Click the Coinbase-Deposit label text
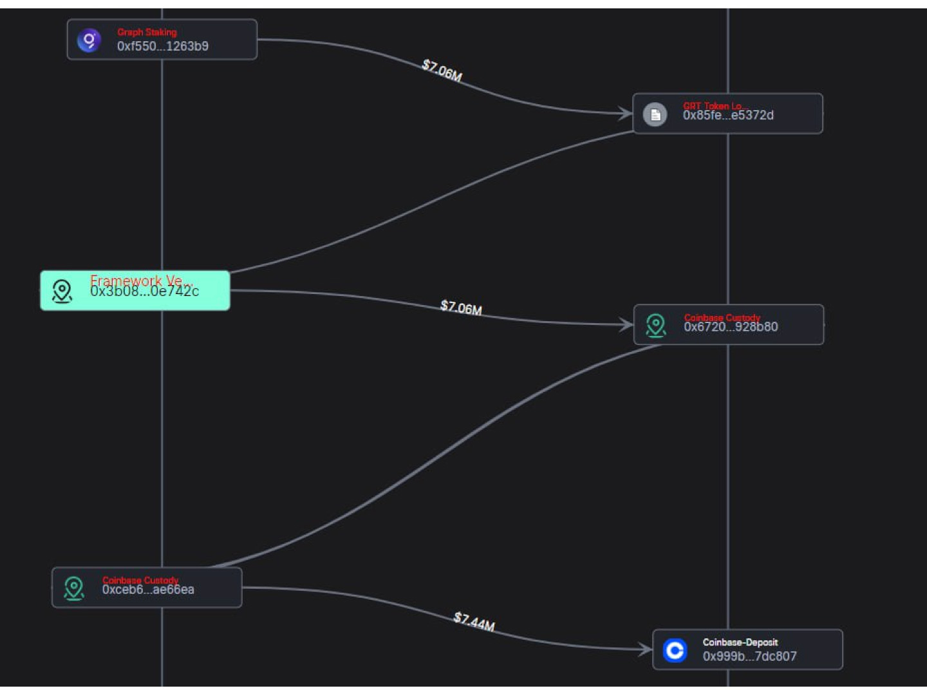Image resolution: width=927 pixels, height=695 pixels. click(x=740, y=642)
